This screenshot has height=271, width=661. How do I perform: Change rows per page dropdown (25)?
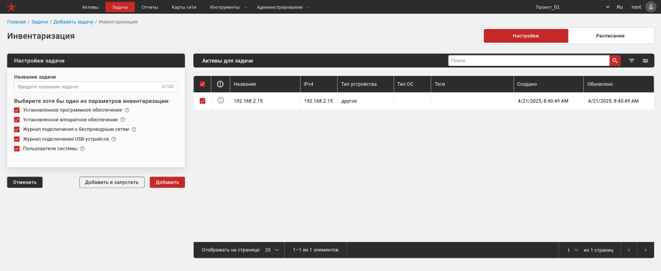(x=272, y=250)
